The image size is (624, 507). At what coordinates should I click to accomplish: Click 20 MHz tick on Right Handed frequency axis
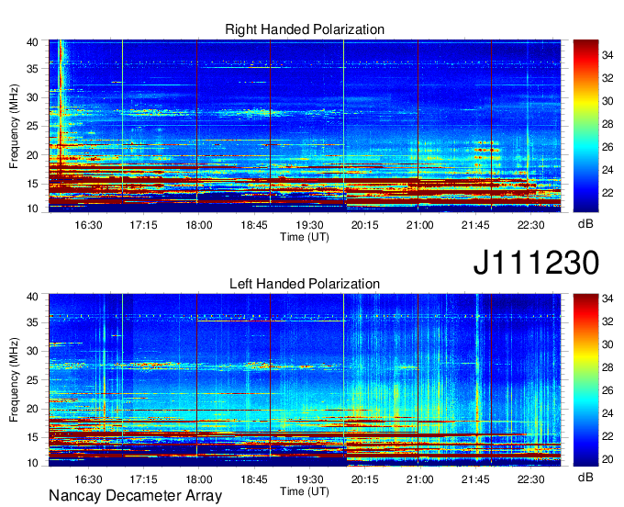pyautogui.click(x=33, y=155)
